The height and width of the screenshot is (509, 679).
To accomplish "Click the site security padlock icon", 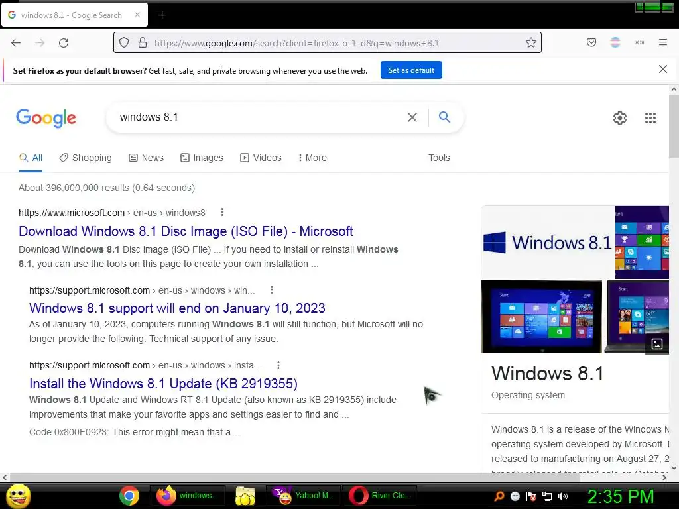I will pos(143,42).
